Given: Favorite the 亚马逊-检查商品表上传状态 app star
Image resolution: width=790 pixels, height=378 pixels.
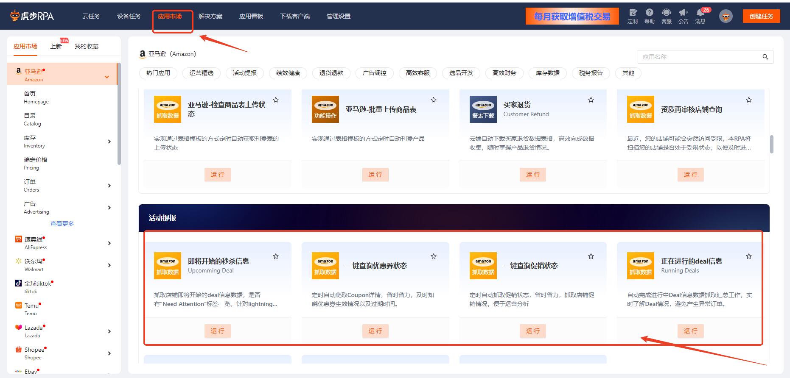Looking at the screenshot, I should [x=276, y=100].
